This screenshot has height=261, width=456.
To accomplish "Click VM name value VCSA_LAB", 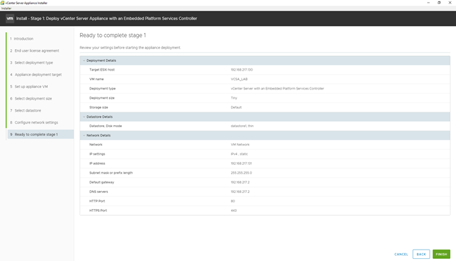I will click(x=239, y=79).
